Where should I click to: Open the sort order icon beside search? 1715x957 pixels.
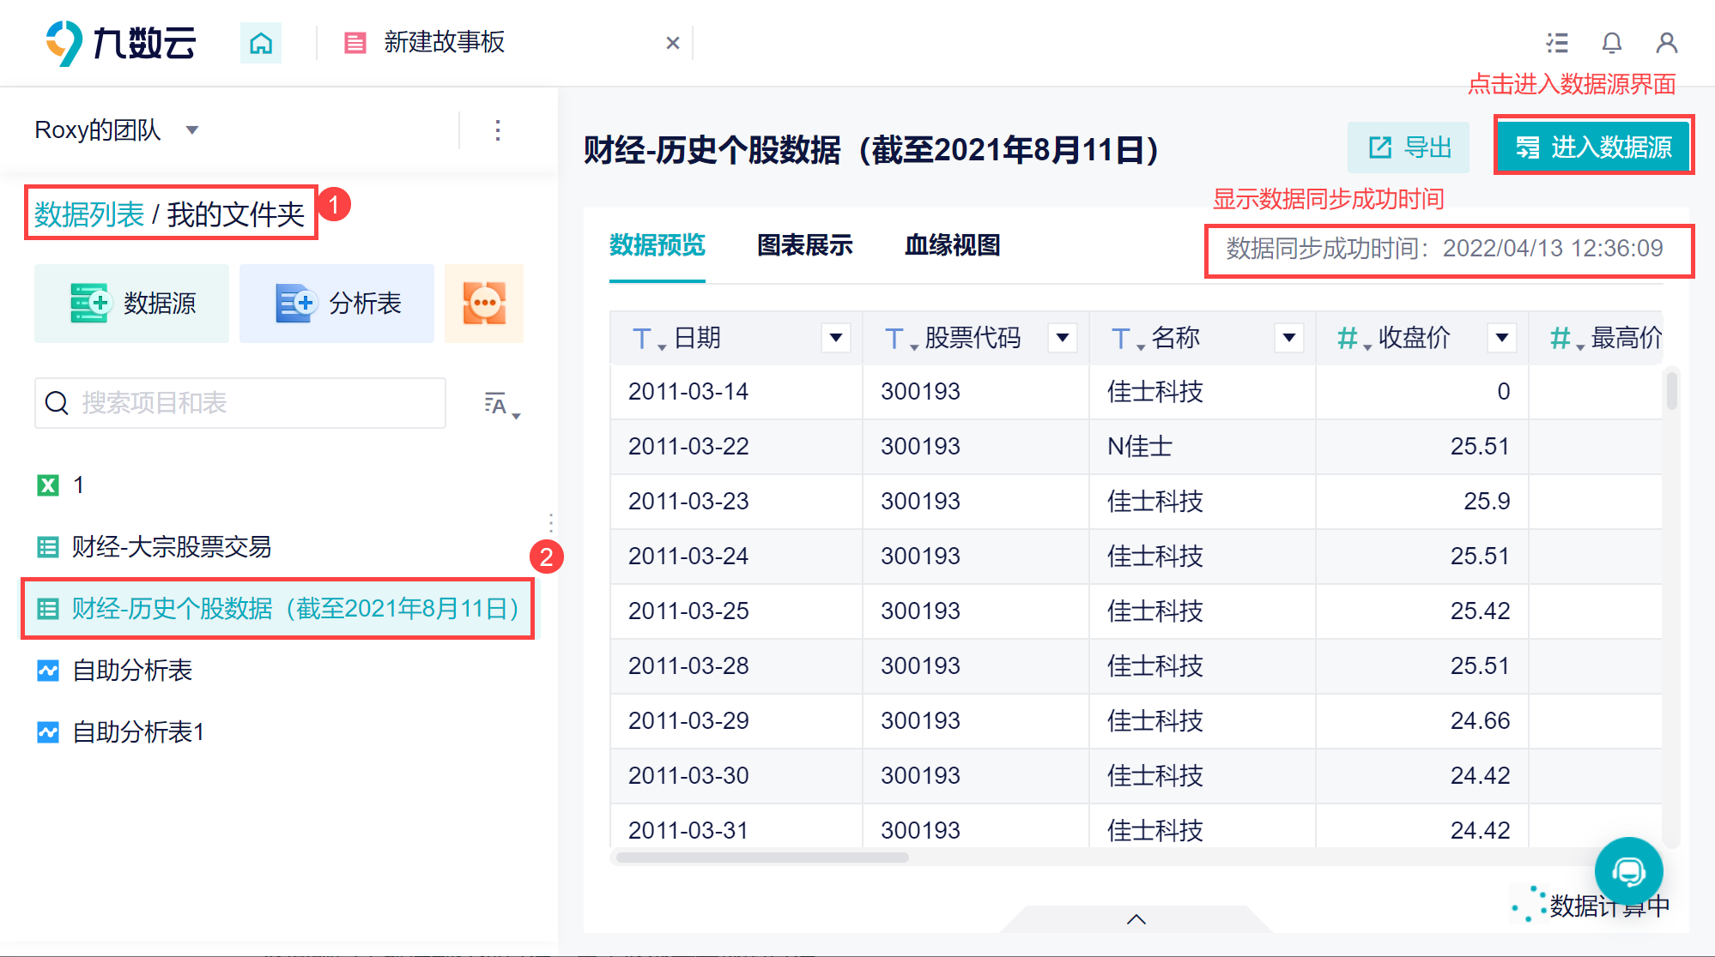(x=500, y=404)
